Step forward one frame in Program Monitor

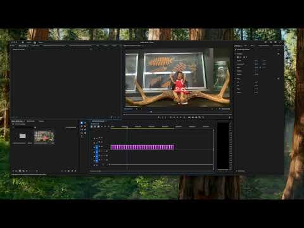click(x=180, y=117)
